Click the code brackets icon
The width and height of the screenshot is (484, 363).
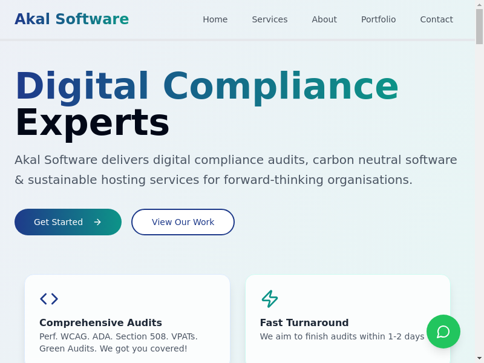point(49,299)
